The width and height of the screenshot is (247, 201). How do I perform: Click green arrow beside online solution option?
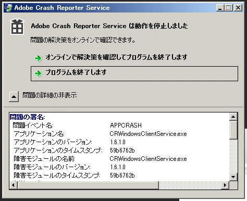pos(38,58)
